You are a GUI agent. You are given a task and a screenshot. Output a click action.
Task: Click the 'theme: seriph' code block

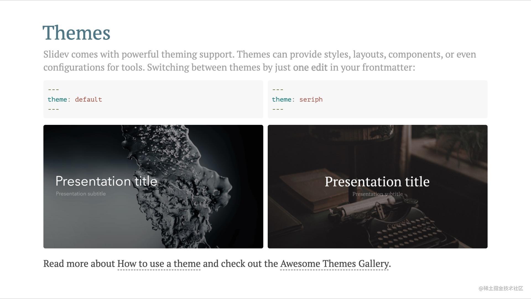[x=378, y=99]
